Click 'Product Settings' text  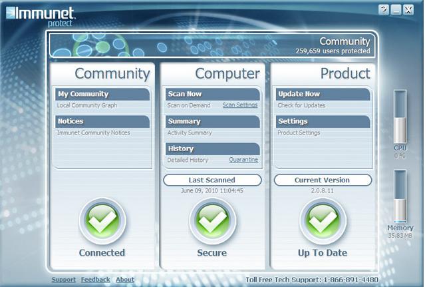click(x=299, y=133)
